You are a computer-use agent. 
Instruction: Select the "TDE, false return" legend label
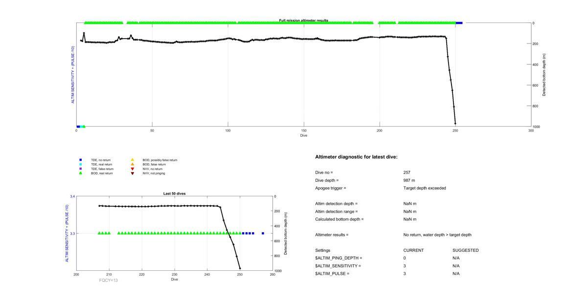click(x=102, y=169)
